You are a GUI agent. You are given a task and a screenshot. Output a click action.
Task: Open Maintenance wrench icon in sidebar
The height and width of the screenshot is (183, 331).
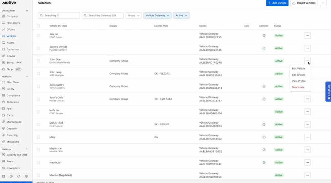(x=4, y=122)
